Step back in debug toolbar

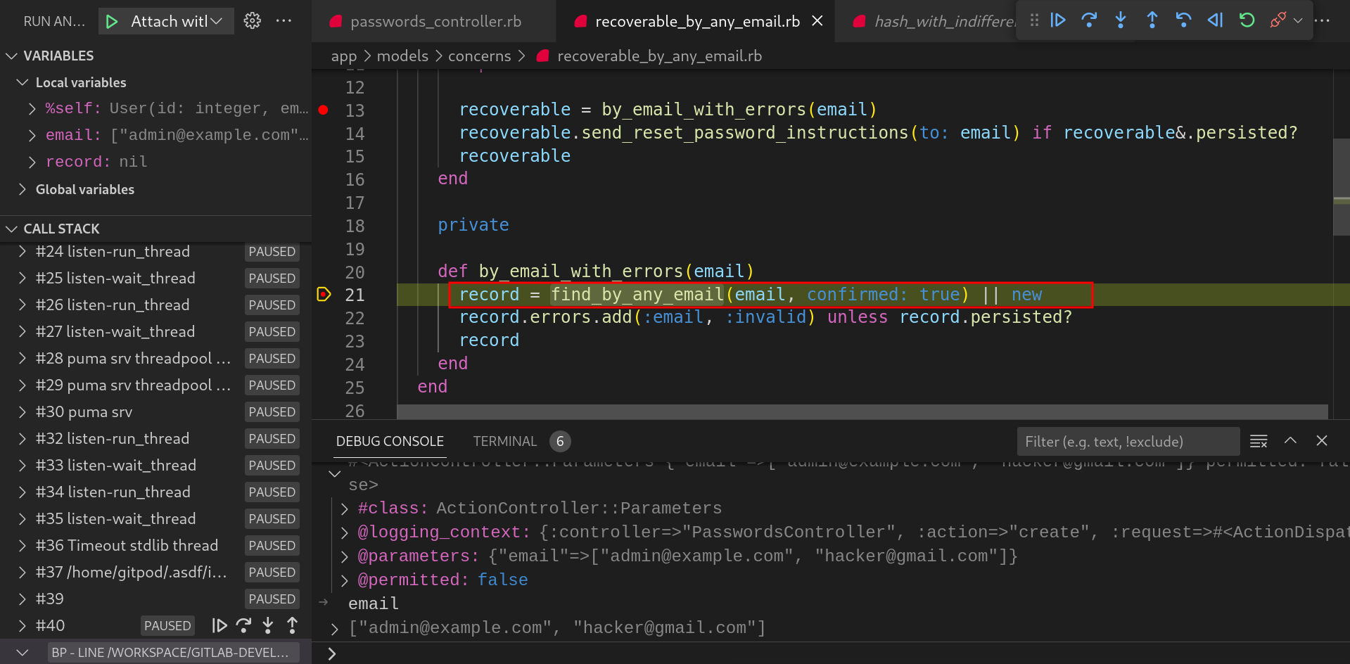(1183, 20)
